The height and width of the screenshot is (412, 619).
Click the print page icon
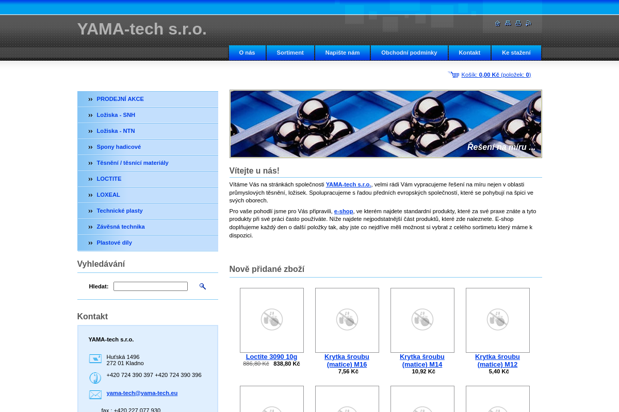(518, 23)
